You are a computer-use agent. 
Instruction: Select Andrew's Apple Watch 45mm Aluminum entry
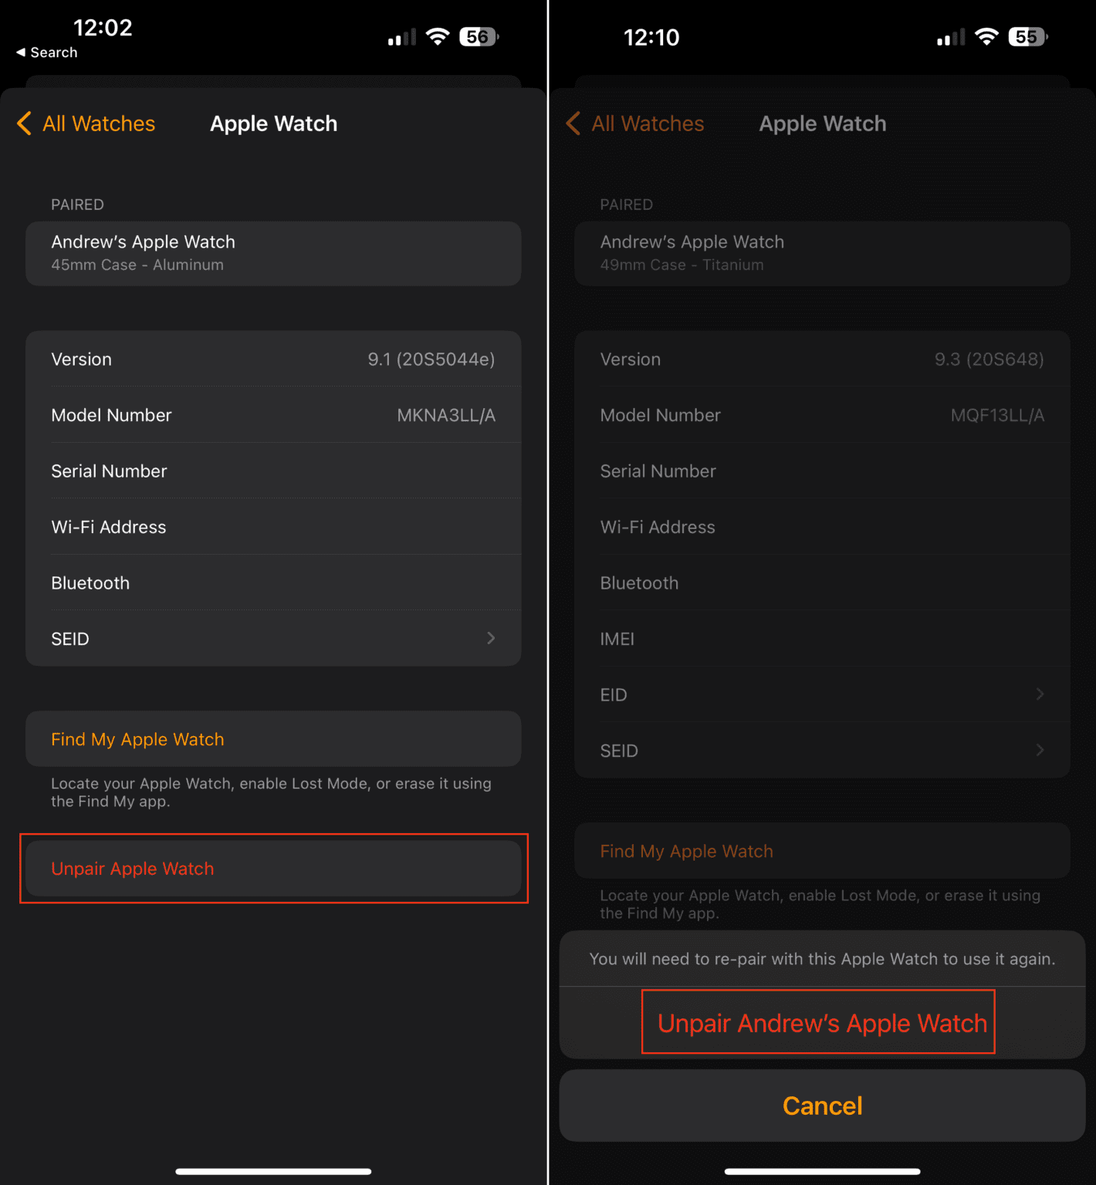click(273, 253)
